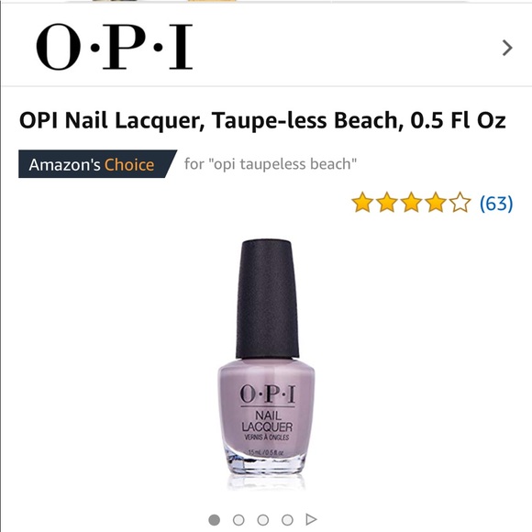Open the nail polish bottle product image
Viewport: 532px width, 532px height.
tap(266, 364)
